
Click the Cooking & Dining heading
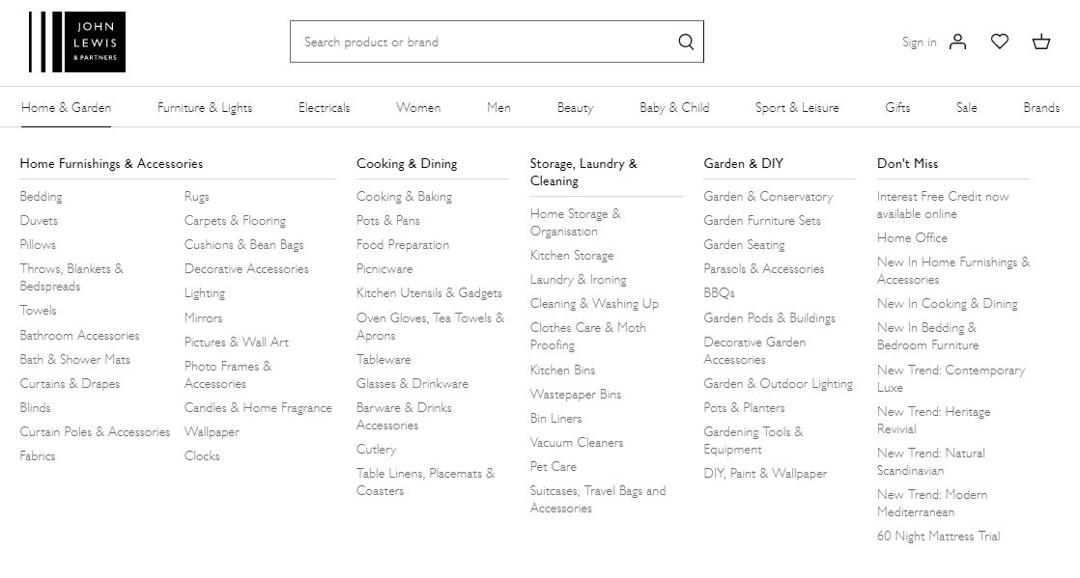click(407, 164)
